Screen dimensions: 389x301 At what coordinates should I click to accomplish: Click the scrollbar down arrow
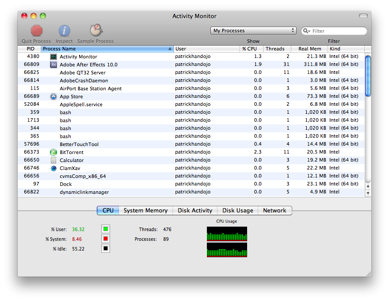pyautogui.click(x=368, y=193)
